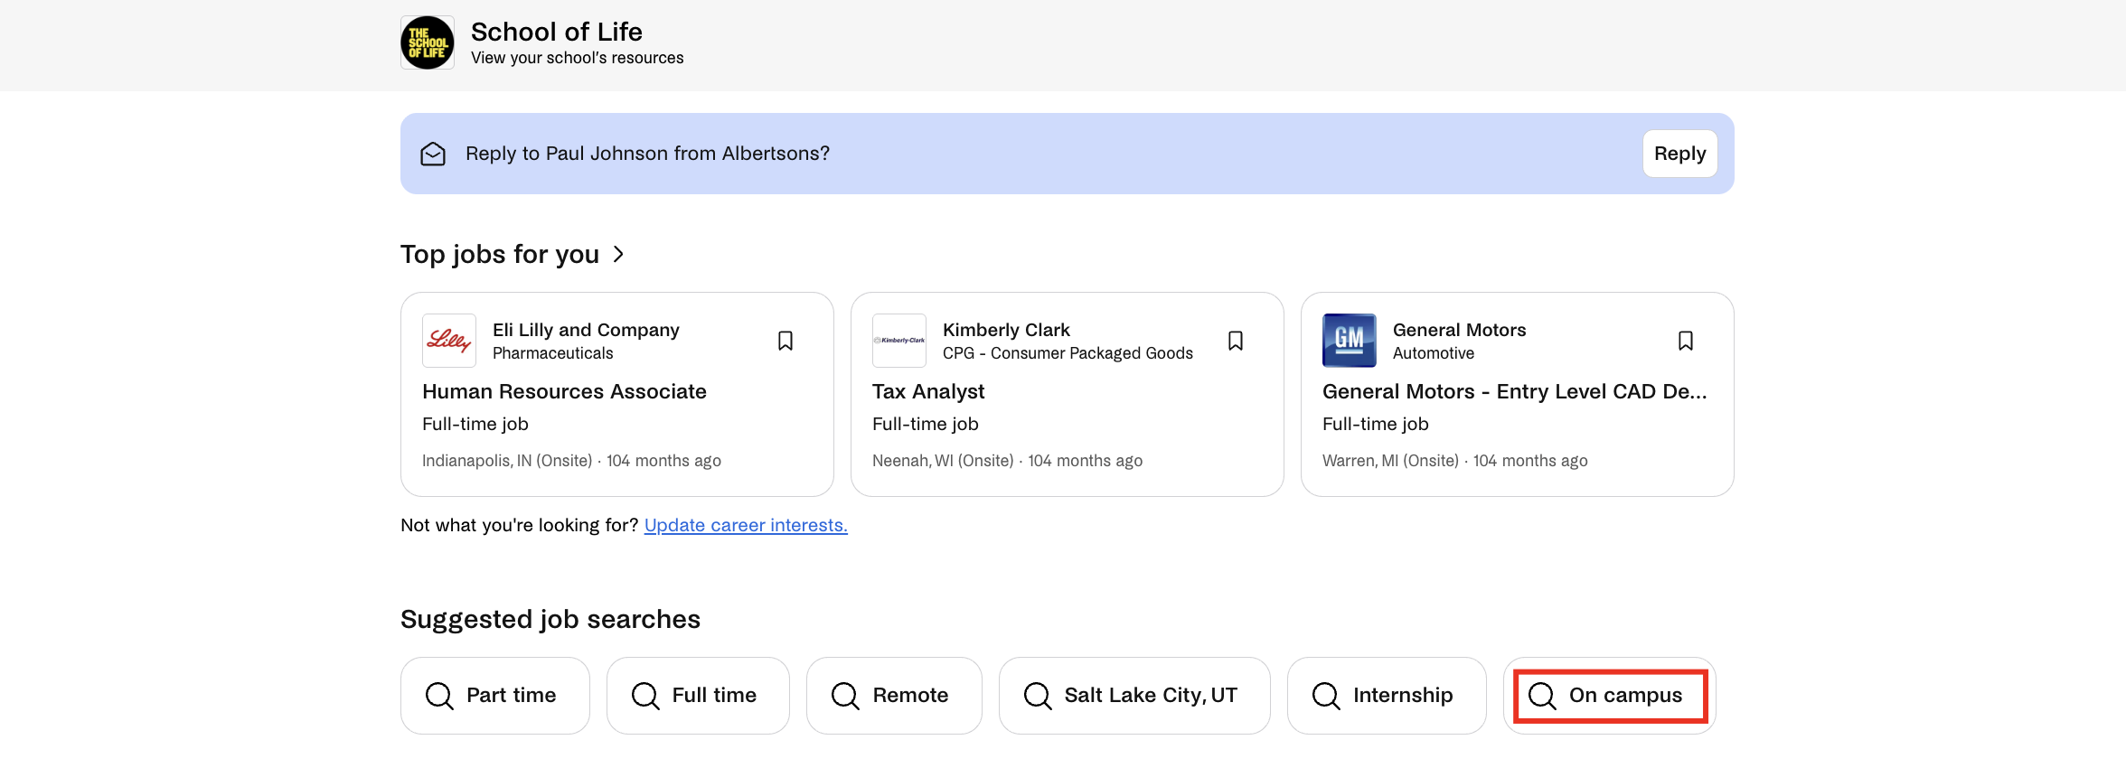Search suggested On campus jobs
Screen dimensions: 2126x768
1610,696
